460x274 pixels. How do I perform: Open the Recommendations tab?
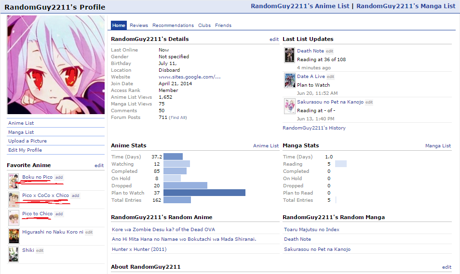point(173,26)
